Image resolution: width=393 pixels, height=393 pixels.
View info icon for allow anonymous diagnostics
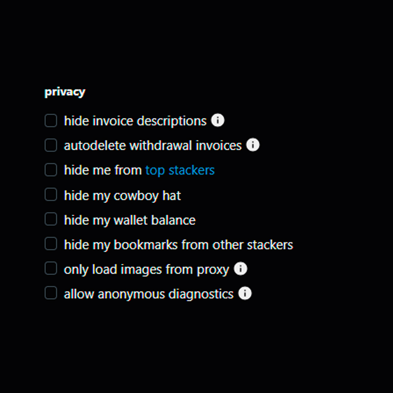(x=245, y=293)
